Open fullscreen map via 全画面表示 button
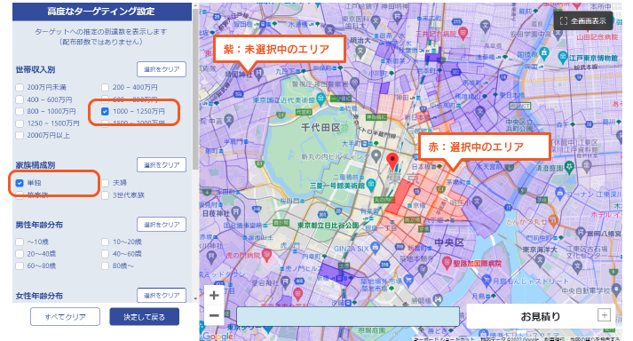 pos(583,21)
